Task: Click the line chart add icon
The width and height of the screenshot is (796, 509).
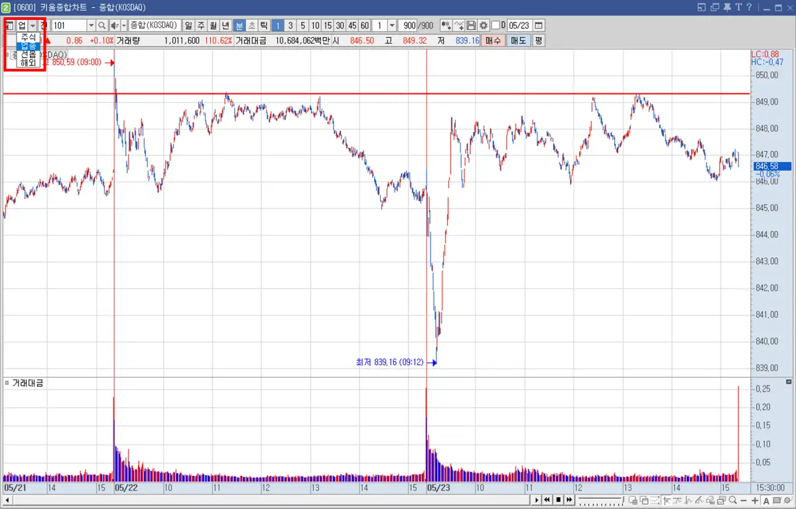Action: [458, 25]
